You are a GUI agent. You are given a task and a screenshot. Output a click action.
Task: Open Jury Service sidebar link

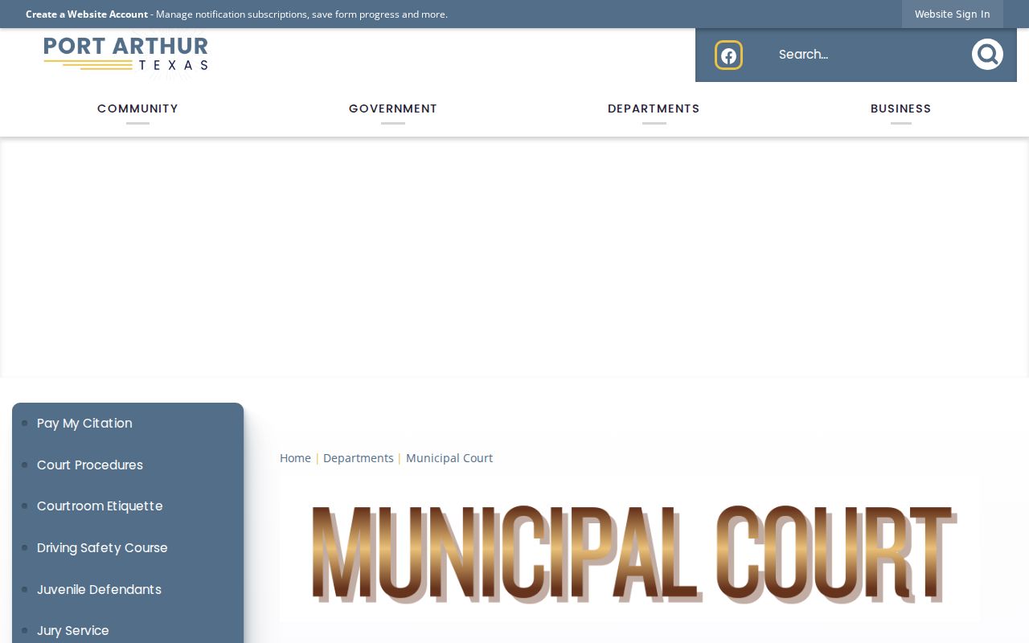tap(73, 631)
